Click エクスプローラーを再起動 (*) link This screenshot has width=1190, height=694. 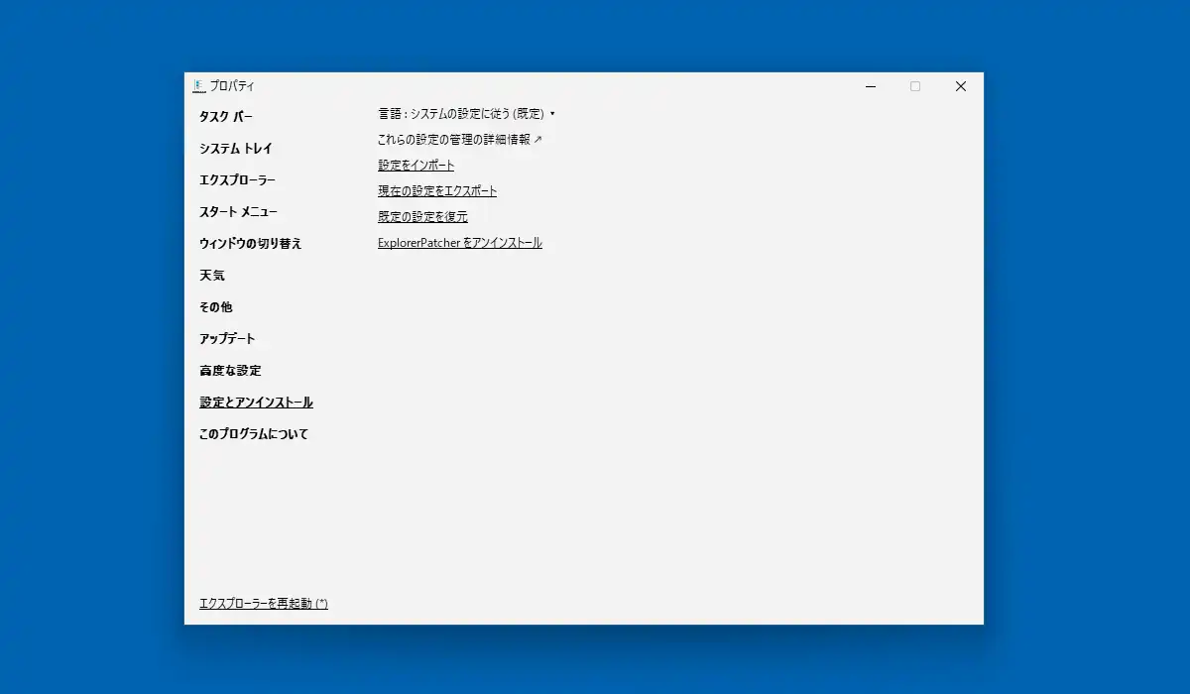(x=264, y=604)
